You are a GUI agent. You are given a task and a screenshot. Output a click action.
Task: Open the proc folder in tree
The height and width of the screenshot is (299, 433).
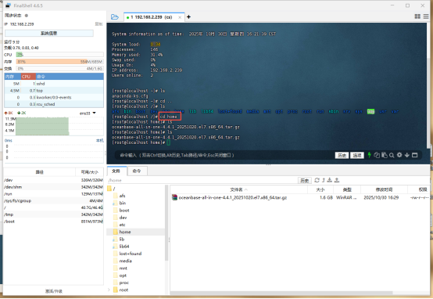pyautogui.click(x=121, y=283)
